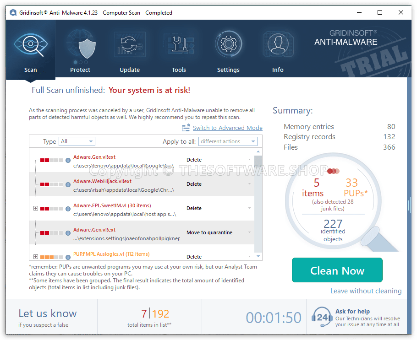Open the Type filter dropdown showing All
The width and height of the screenshot is (417, 340).
point(77,141)
